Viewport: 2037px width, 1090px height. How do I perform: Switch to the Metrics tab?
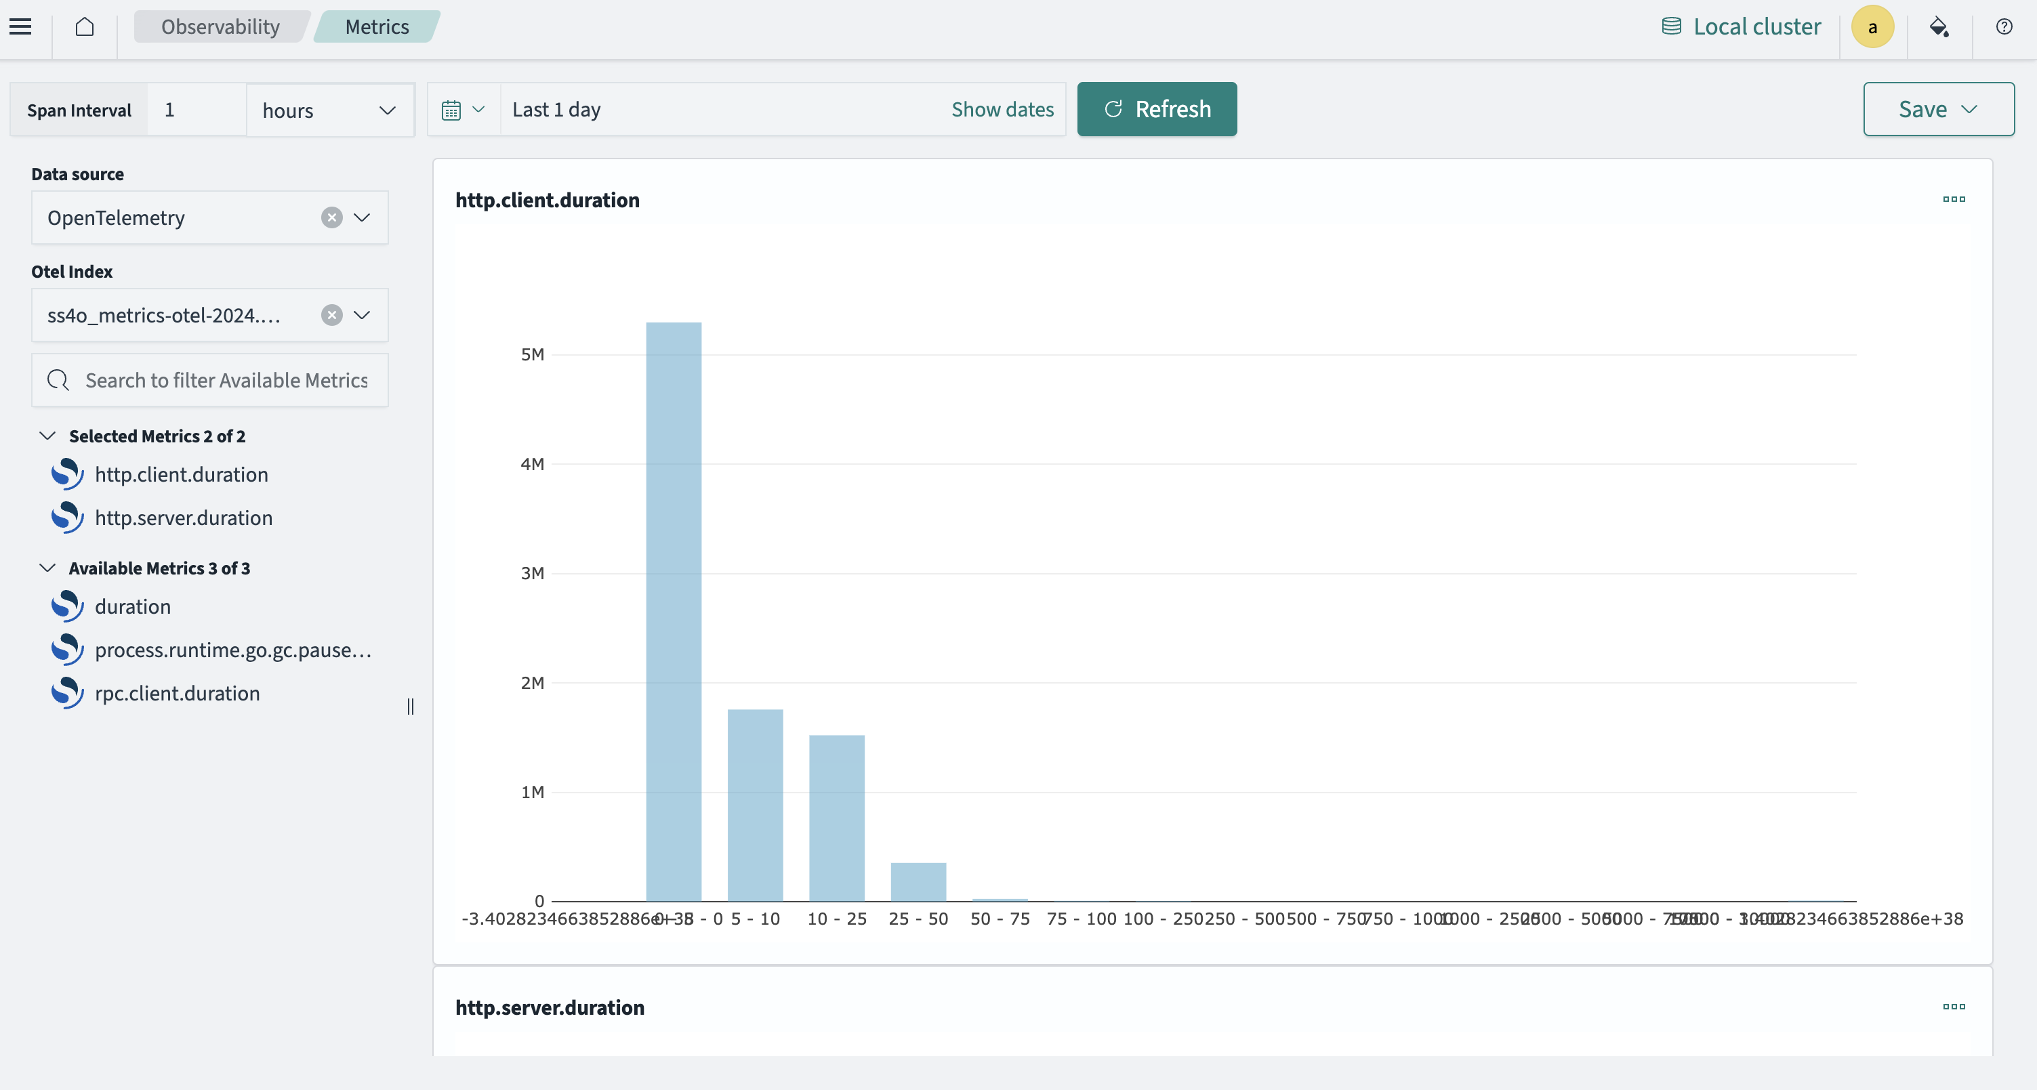pyautogui.click(x=376, y=26)
